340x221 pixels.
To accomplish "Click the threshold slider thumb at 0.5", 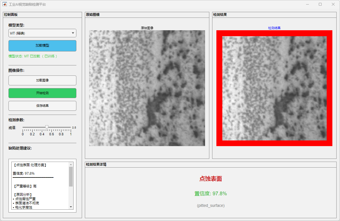I will click(47, 127).
